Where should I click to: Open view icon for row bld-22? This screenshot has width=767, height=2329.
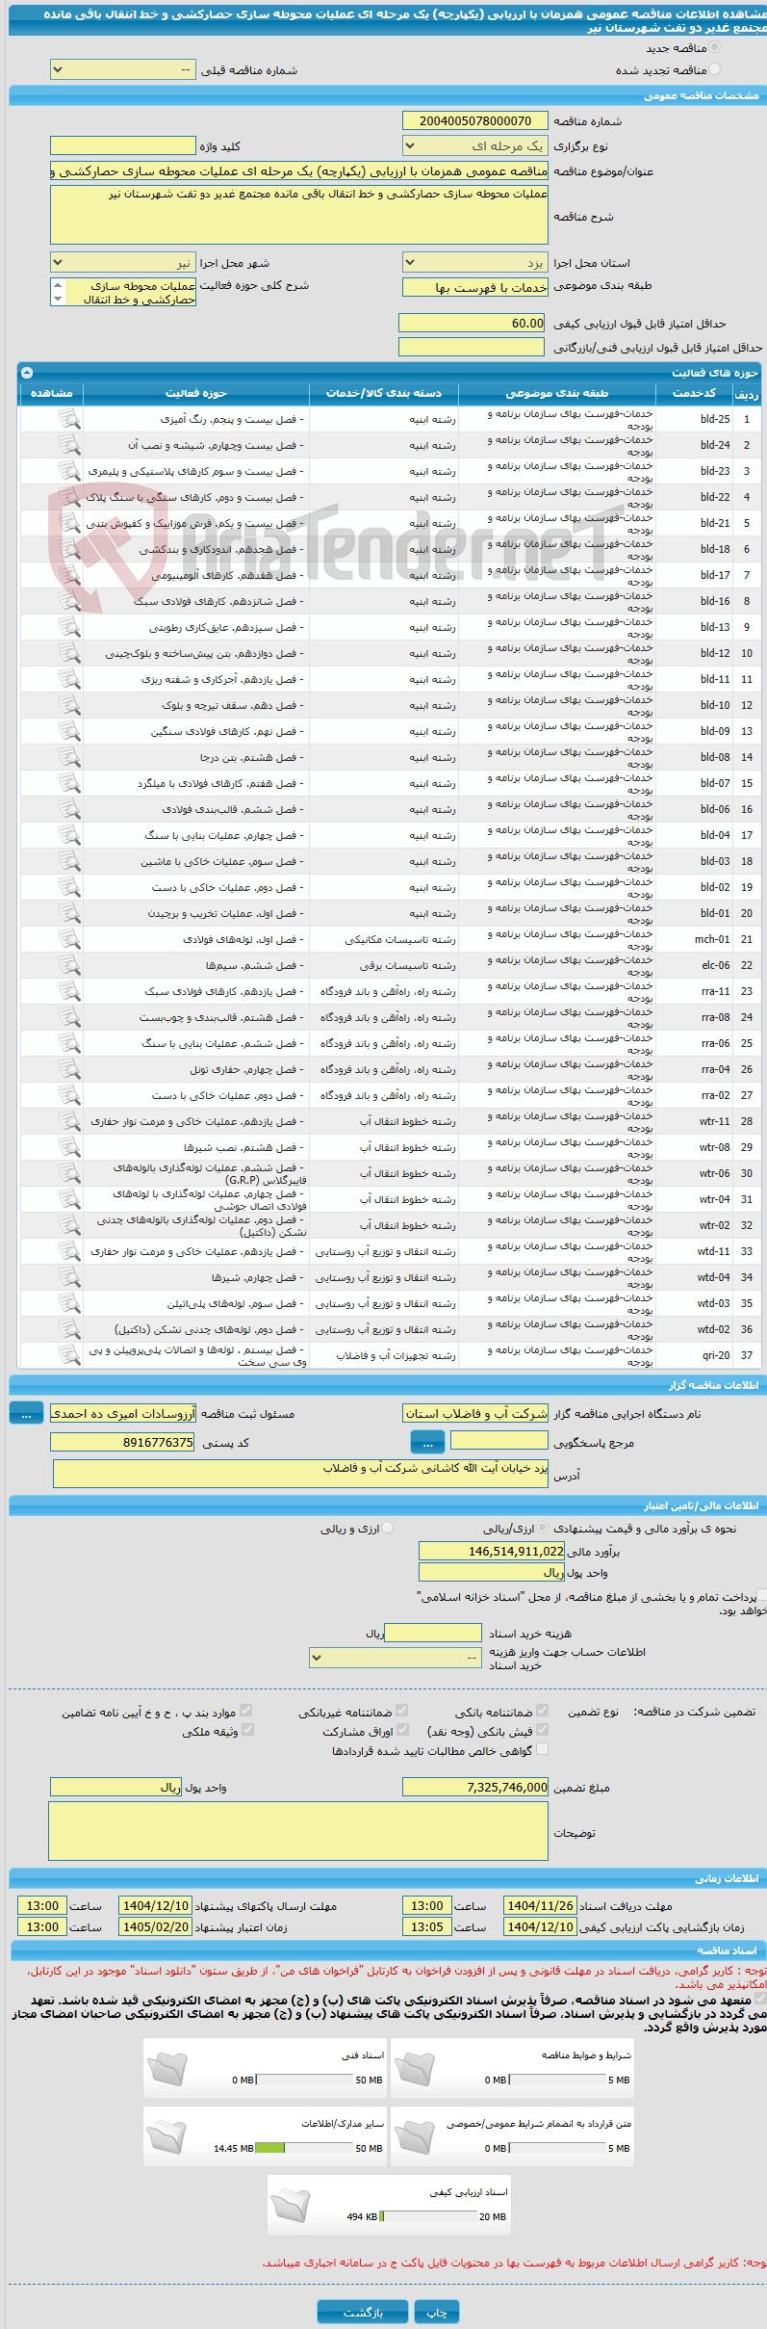click(68, 497)
